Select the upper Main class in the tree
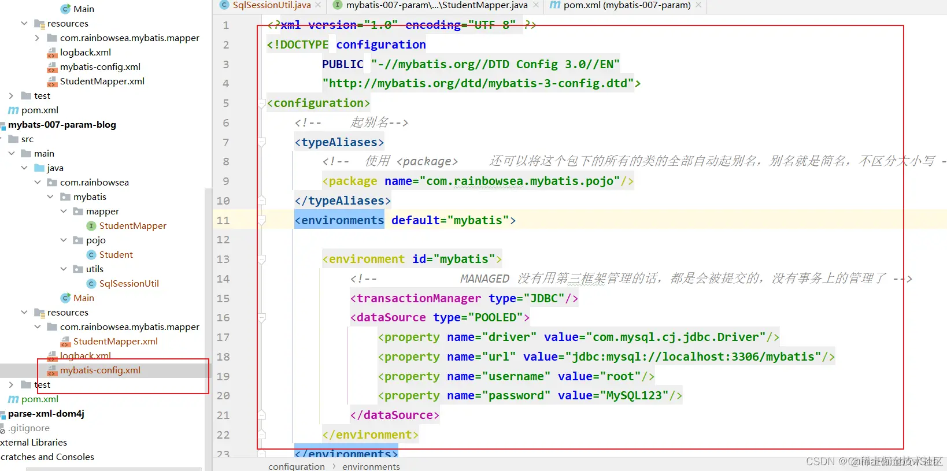Viewport: 947px width, 471px height. 83,9
